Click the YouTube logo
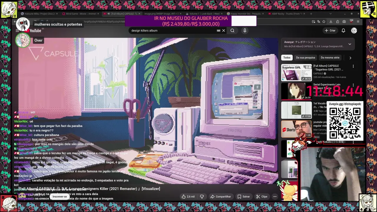 pyautogui.click(x=33, y=31)
